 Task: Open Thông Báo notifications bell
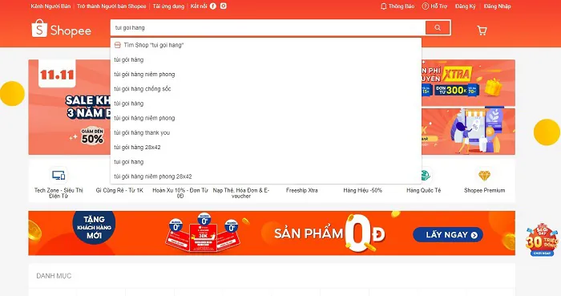click(398, 6)
